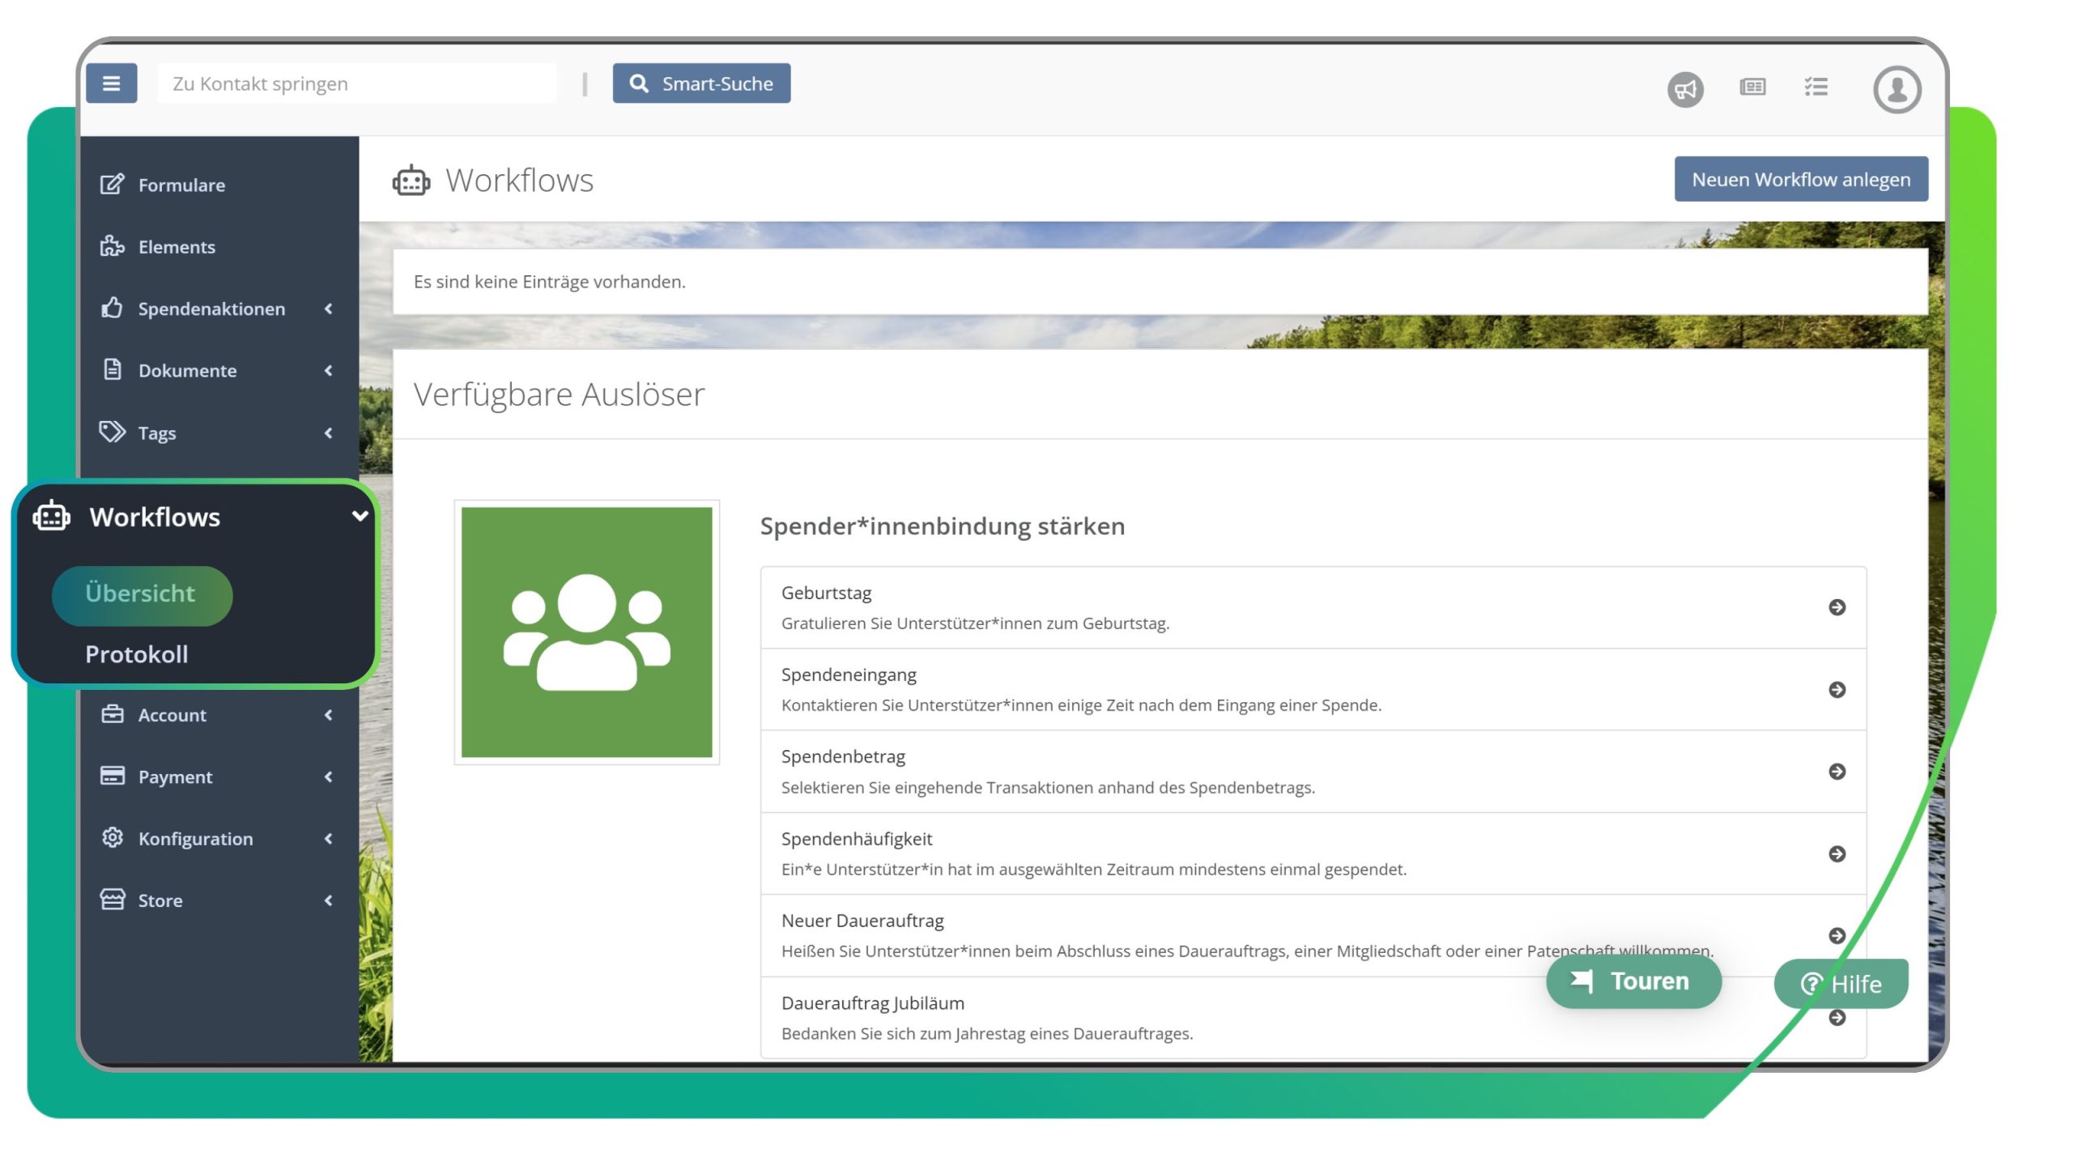
Task: Open the task checklist icon in header
Action: (1816, 88)
